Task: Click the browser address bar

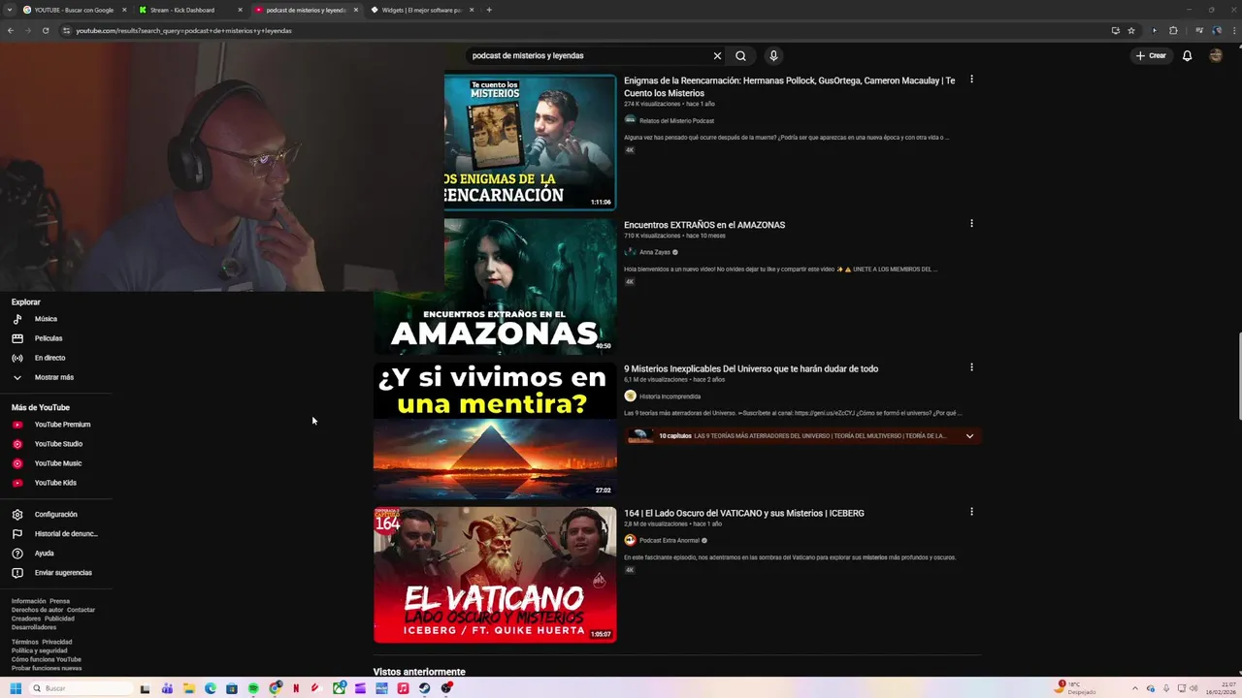Action: tap(582, 30)
